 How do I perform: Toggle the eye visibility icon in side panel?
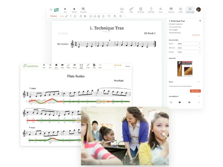coord(189,102)
